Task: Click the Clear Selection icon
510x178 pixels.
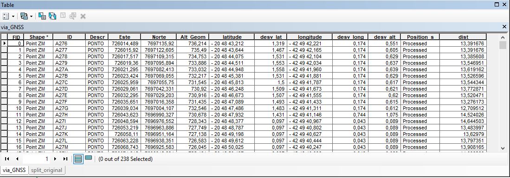Action: pos(63,16)
